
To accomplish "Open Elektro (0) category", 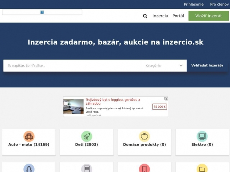I will point(202,144).
